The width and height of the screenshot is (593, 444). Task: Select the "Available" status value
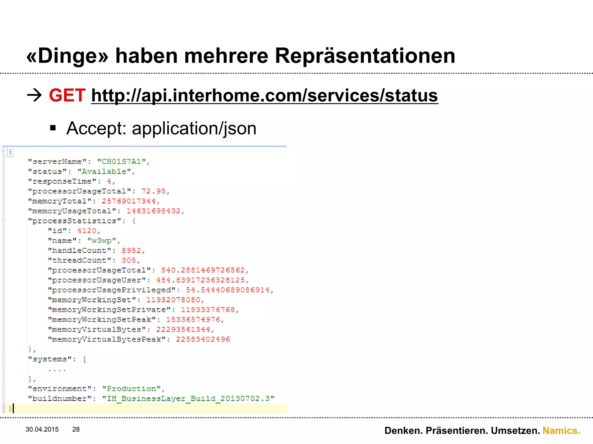click(104, 171)
